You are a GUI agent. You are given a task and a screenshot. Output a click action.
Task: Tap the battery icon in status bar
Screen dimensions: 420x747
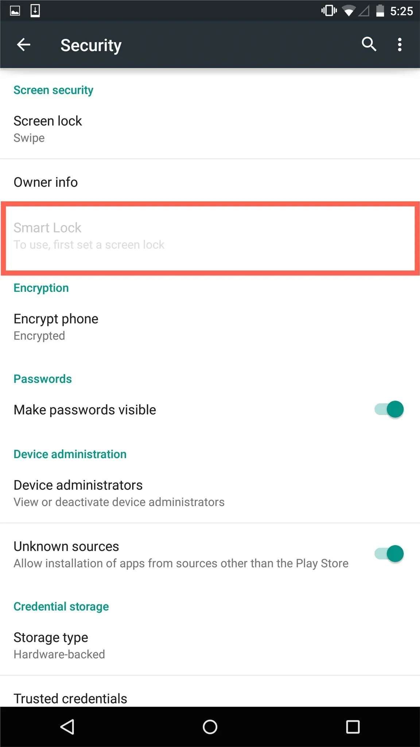[x=380, y=11]
